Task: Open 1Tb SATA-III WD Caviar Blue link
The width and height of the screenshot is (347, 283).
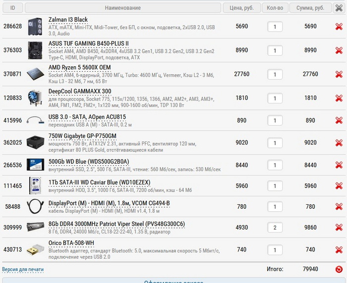Action: (x=99, y=183)
